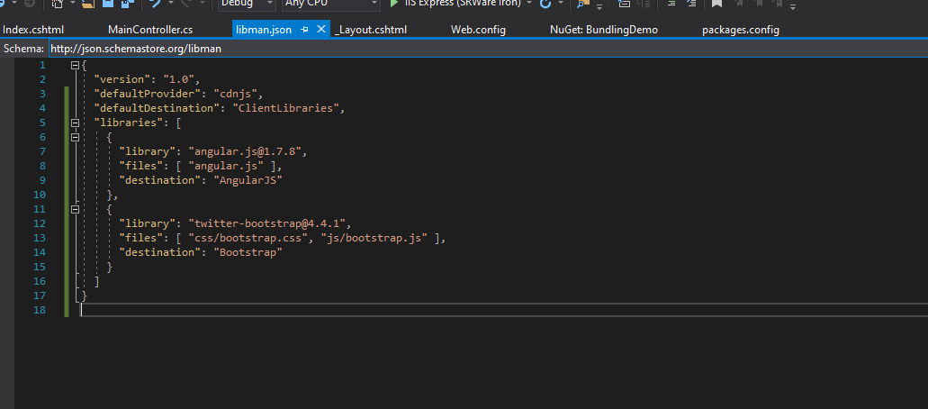928x409 pixels.
Task: Click the "Schema:" label
Action: coord(23,49)
